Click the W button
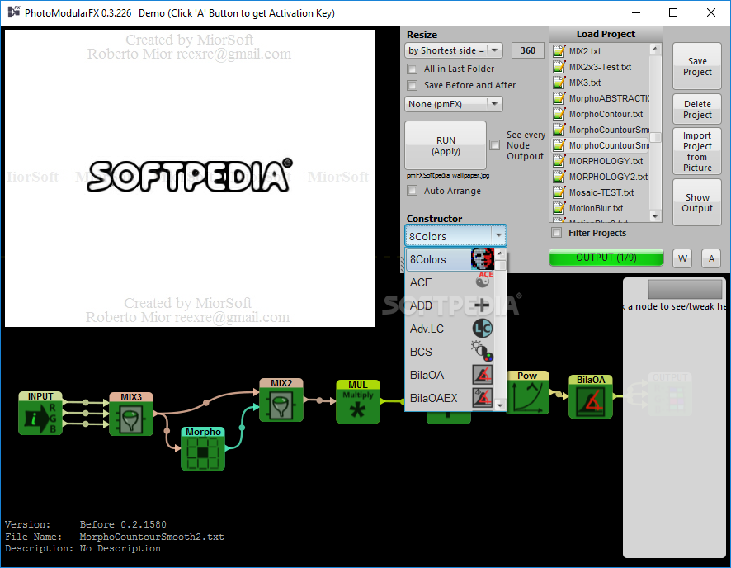 tap(682, 258)
